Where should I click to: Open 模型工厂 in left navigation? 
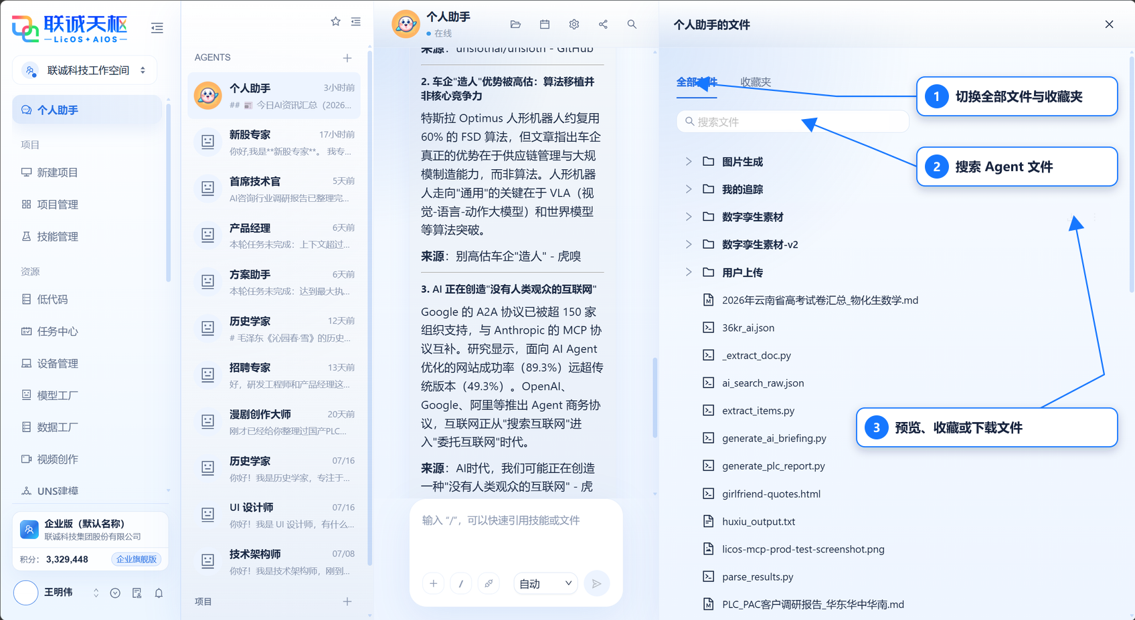[58, 396]
